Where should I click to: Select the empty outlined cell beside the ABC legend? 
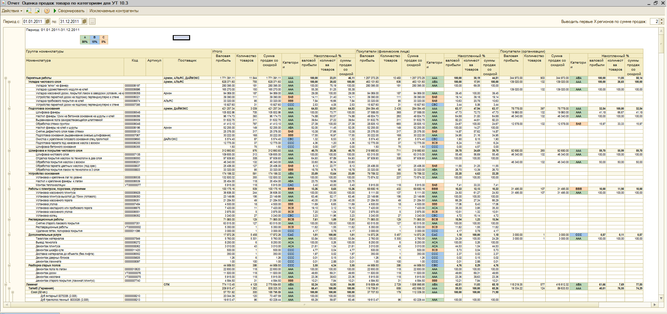(181, 38)
